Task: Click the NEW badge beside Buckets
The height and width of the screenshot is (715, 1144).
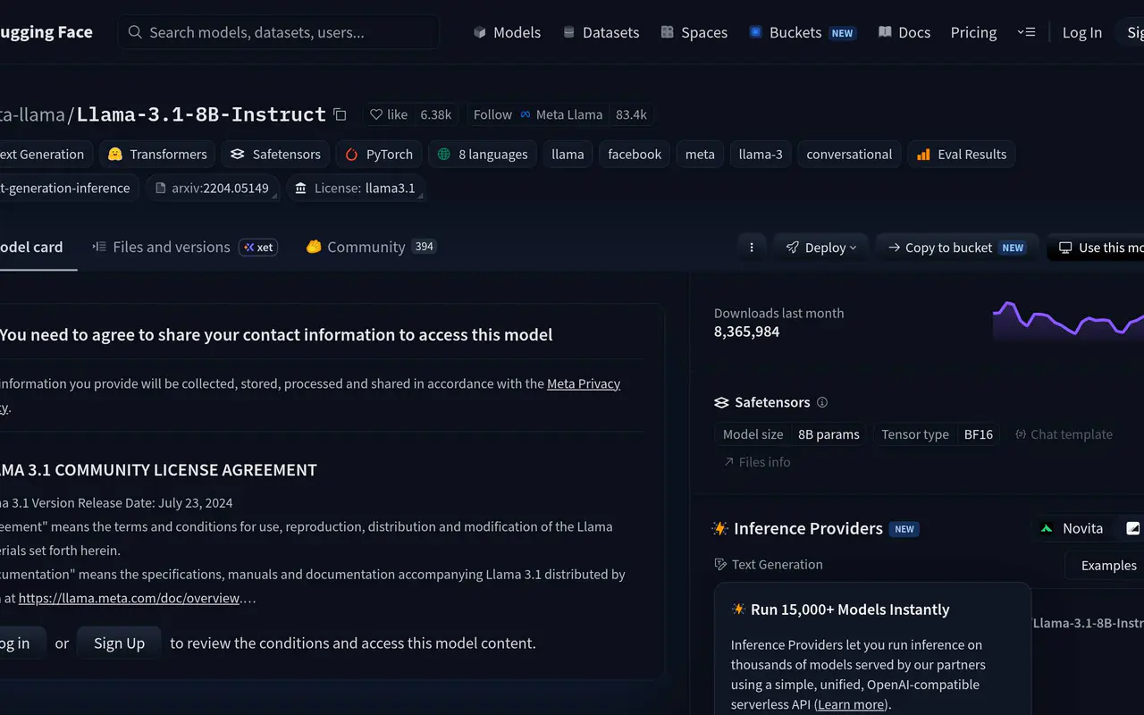Action: [x=842, y=33]
